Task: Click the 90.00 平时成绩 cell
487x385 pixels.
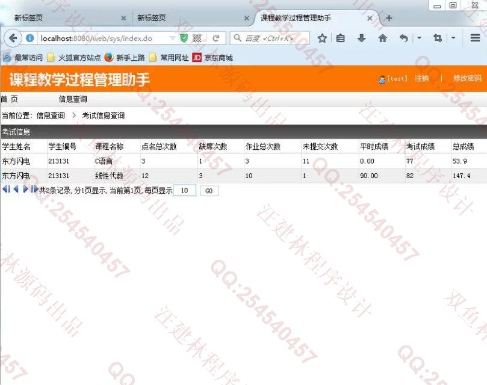Action: [368, 176]
